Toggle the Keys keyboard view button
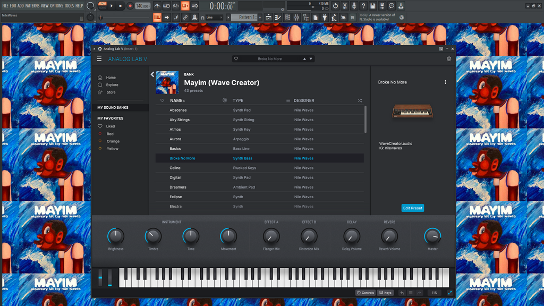Image resolution: width=544 pixels, height=306 pixels. (385, 293)
